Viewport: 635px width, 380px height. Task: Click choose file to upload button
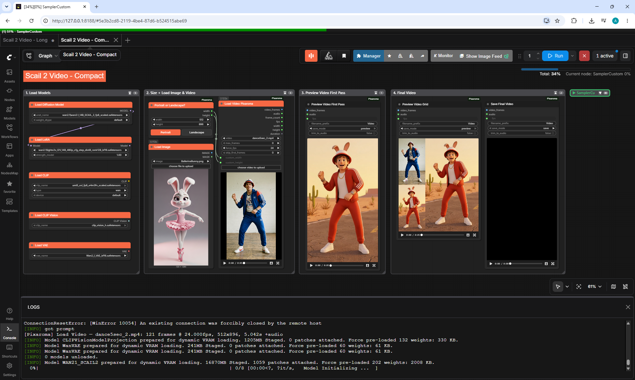coord(181,166)
